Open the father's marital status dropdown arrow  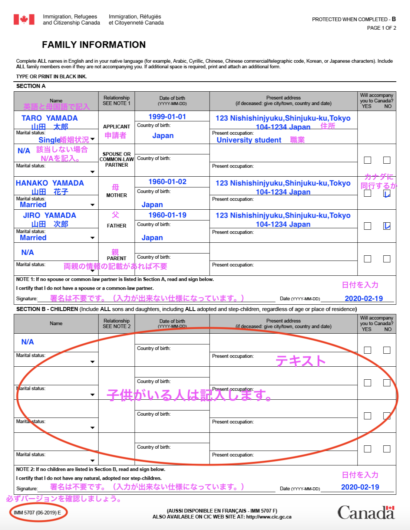(92, 238)
